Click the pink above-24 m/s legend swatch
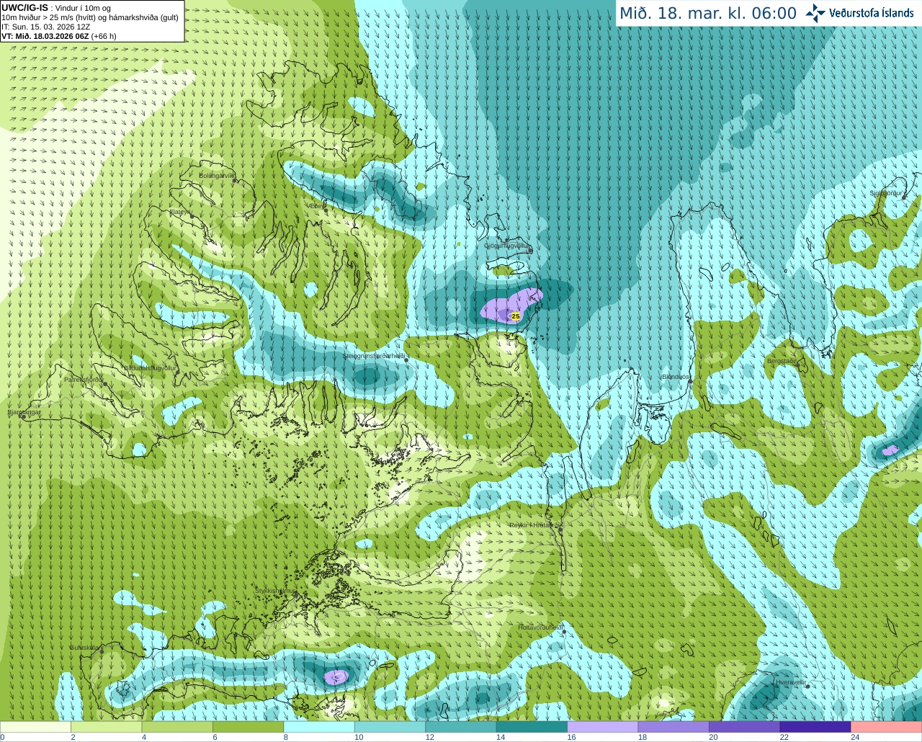The width and height of the screenshot is (922, 742). [x=887, y=727]
